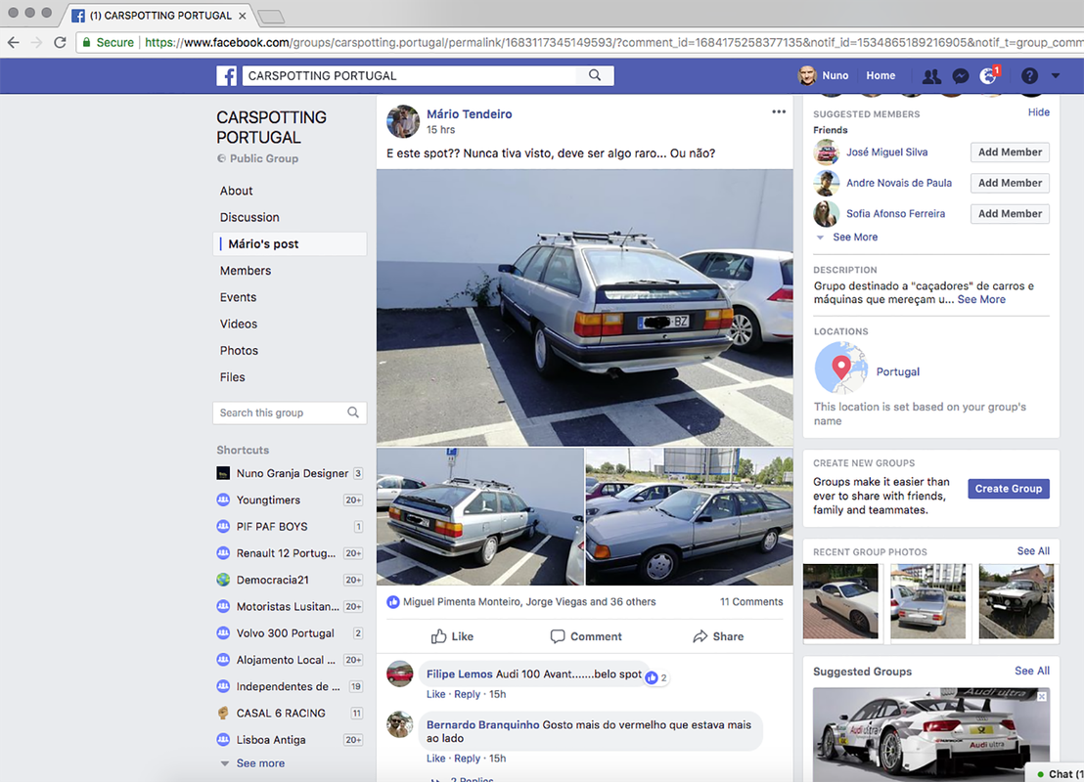Click the Like thumbs-up on post
The width and height of the screenshot is (1084, 782).
pyautogui.click(x=452, y=636)
